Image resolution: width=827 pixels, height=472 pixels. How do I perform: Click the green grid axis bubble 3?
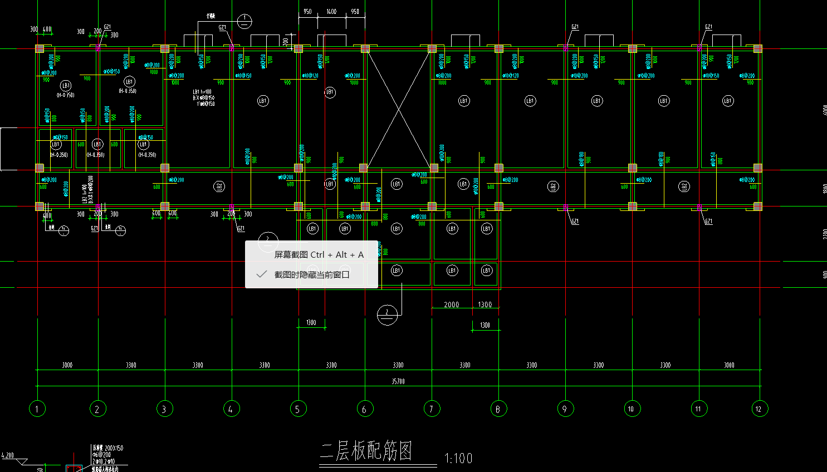(164, 409)
